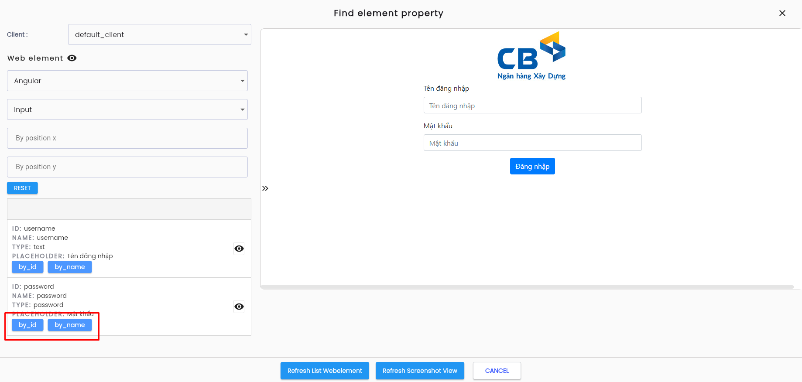Image resolution: width=802 pixels, height=382 pixels.
Task: Toggle the Web element eye icon
Action: pos(72,58)
